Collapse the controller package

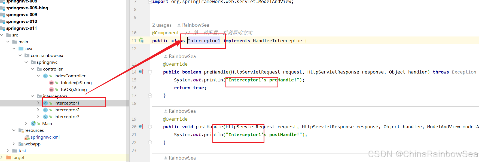[32, 69]
